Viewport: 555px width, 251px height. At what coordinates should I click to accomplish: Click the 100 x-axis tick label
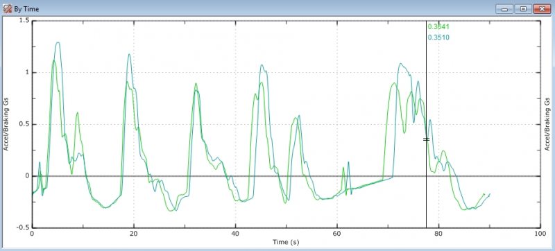(x=540, y=234)
